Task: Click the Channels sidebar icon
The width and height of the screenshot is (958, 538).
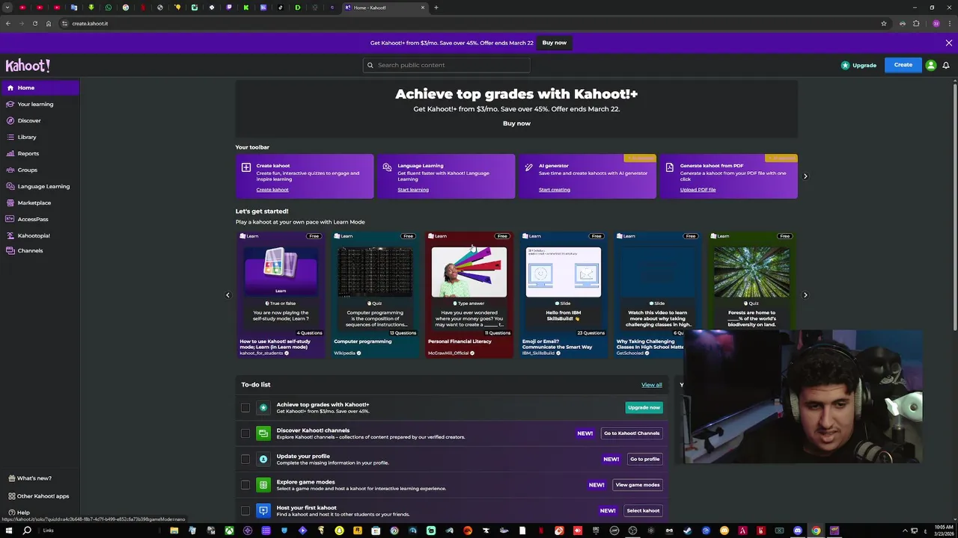Action: coord(10,250)
